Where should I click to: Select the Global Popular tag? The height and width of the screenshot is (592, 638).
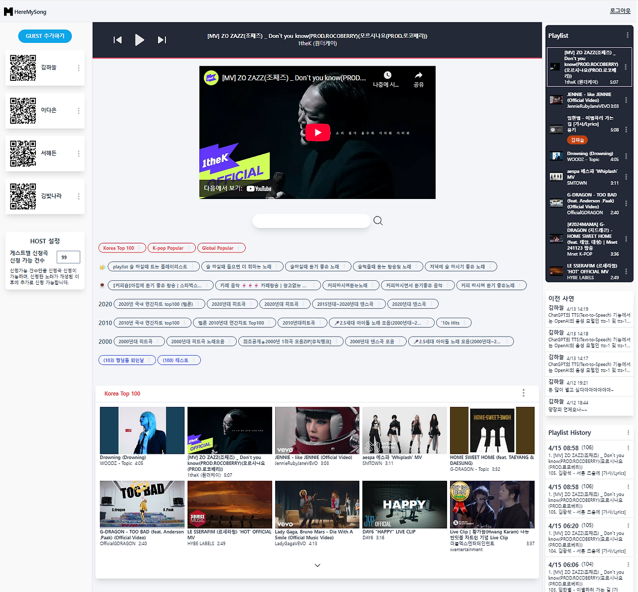pos(221,248)
